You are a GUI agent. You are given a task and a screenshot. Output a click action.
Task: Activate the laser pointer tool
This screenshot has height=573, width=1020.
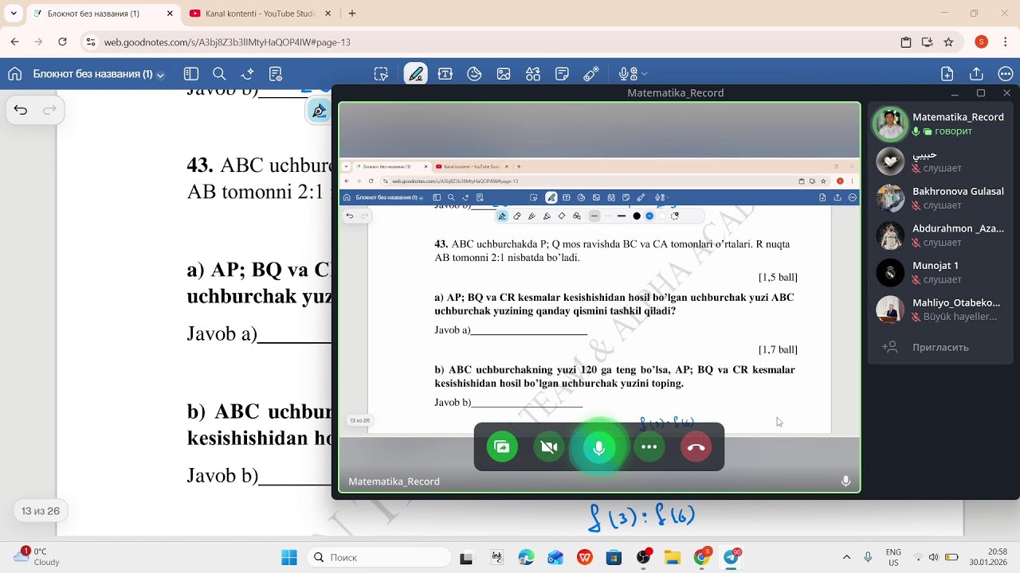coord(591,74)
